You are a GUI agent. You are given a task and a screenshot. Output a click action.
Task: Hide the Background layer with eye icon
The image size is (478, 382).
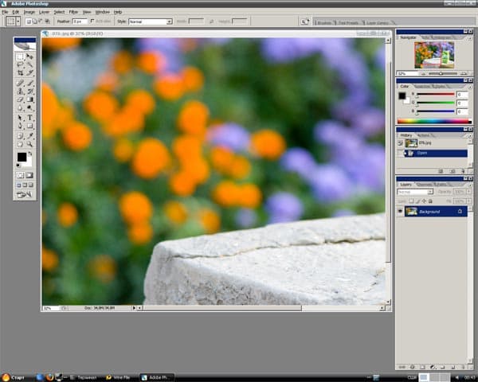click(400, 212)
